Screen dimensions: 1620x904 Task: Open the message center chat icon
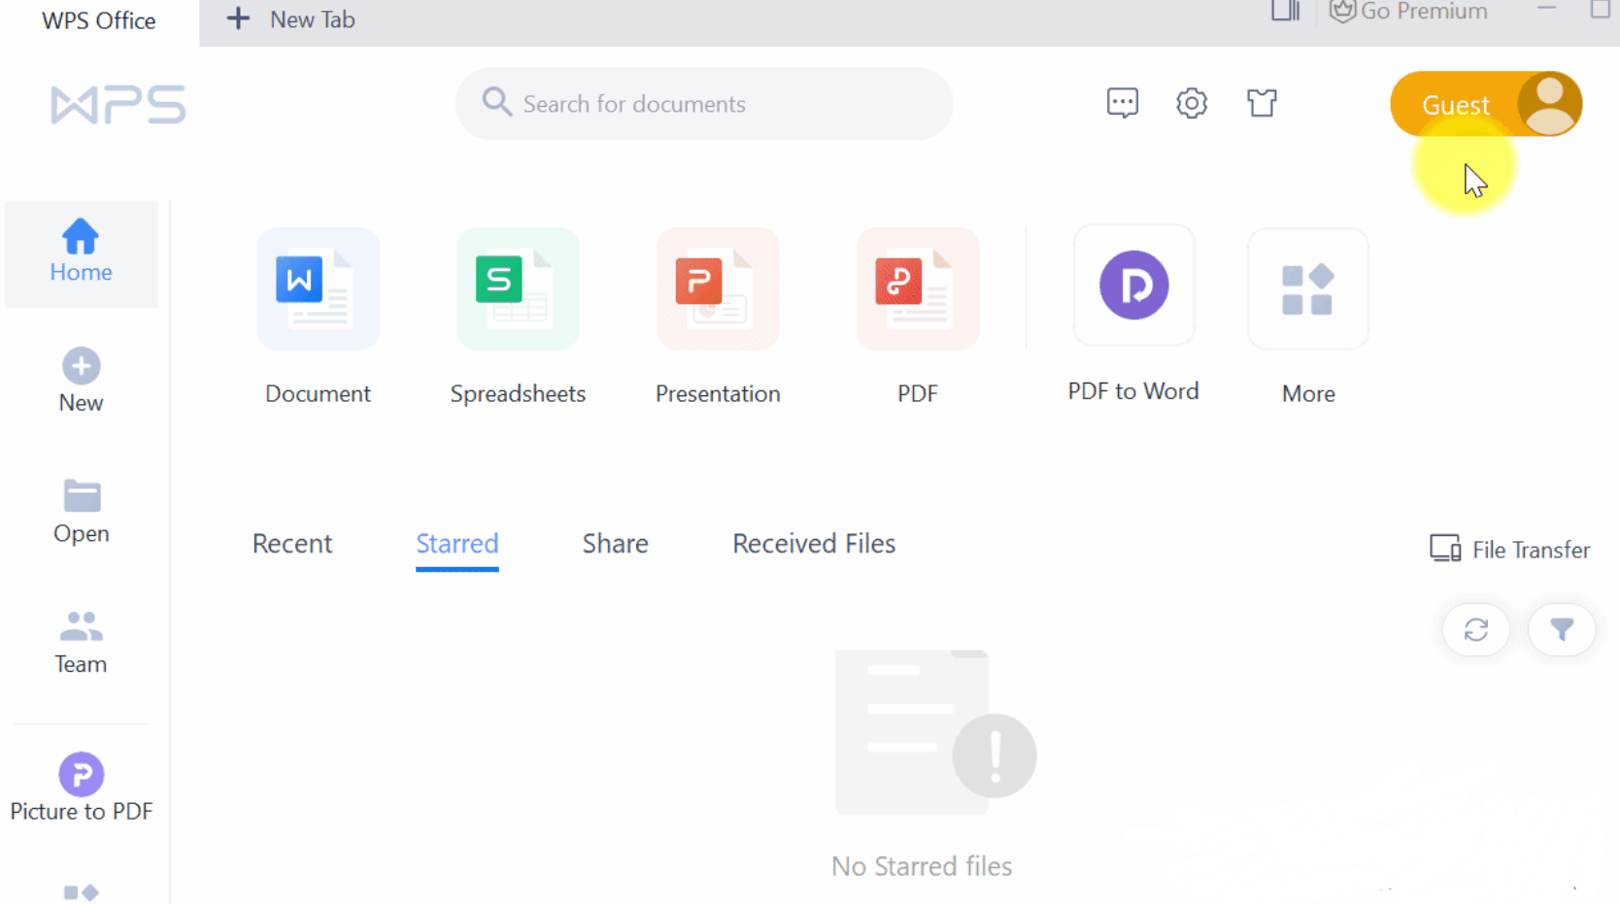click(x=1123, y=103)
